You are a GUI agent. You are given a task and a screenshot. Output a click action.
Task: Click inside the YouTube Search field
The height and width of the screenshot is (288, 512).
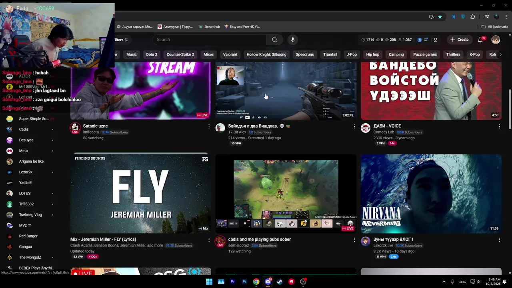tap(209, 40)
